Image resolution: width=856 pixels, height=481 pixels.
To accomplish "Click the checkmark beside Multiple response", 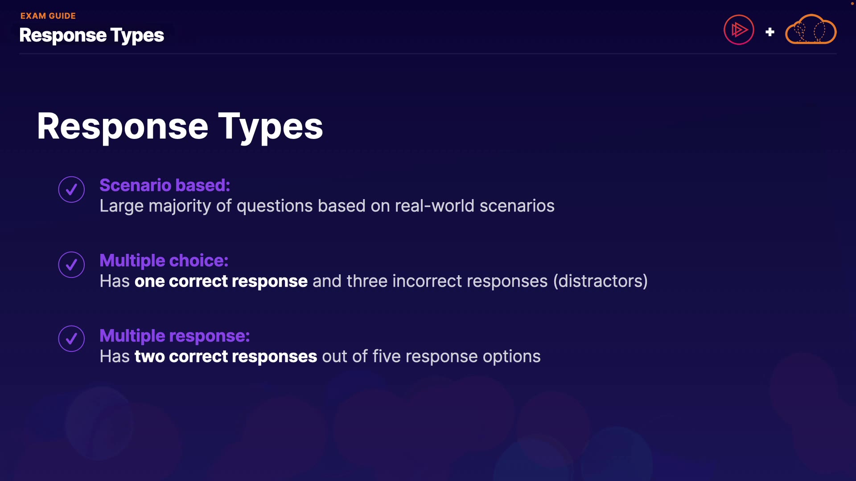I will tap(71, 339).
